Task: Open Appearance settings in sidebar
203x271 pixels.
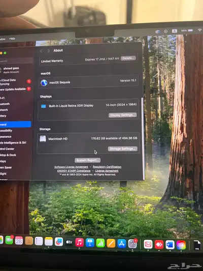Action: click(x=6, y=137)
